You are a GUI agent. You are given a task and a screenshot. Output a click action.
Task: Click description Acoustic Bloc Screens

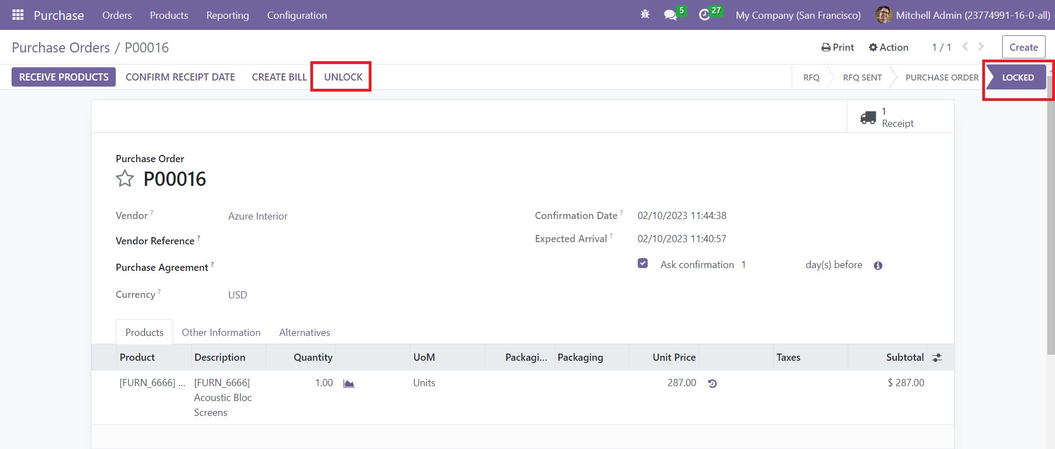(x=223, y=398)
